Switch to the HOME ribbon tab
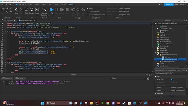 (30, 4)
